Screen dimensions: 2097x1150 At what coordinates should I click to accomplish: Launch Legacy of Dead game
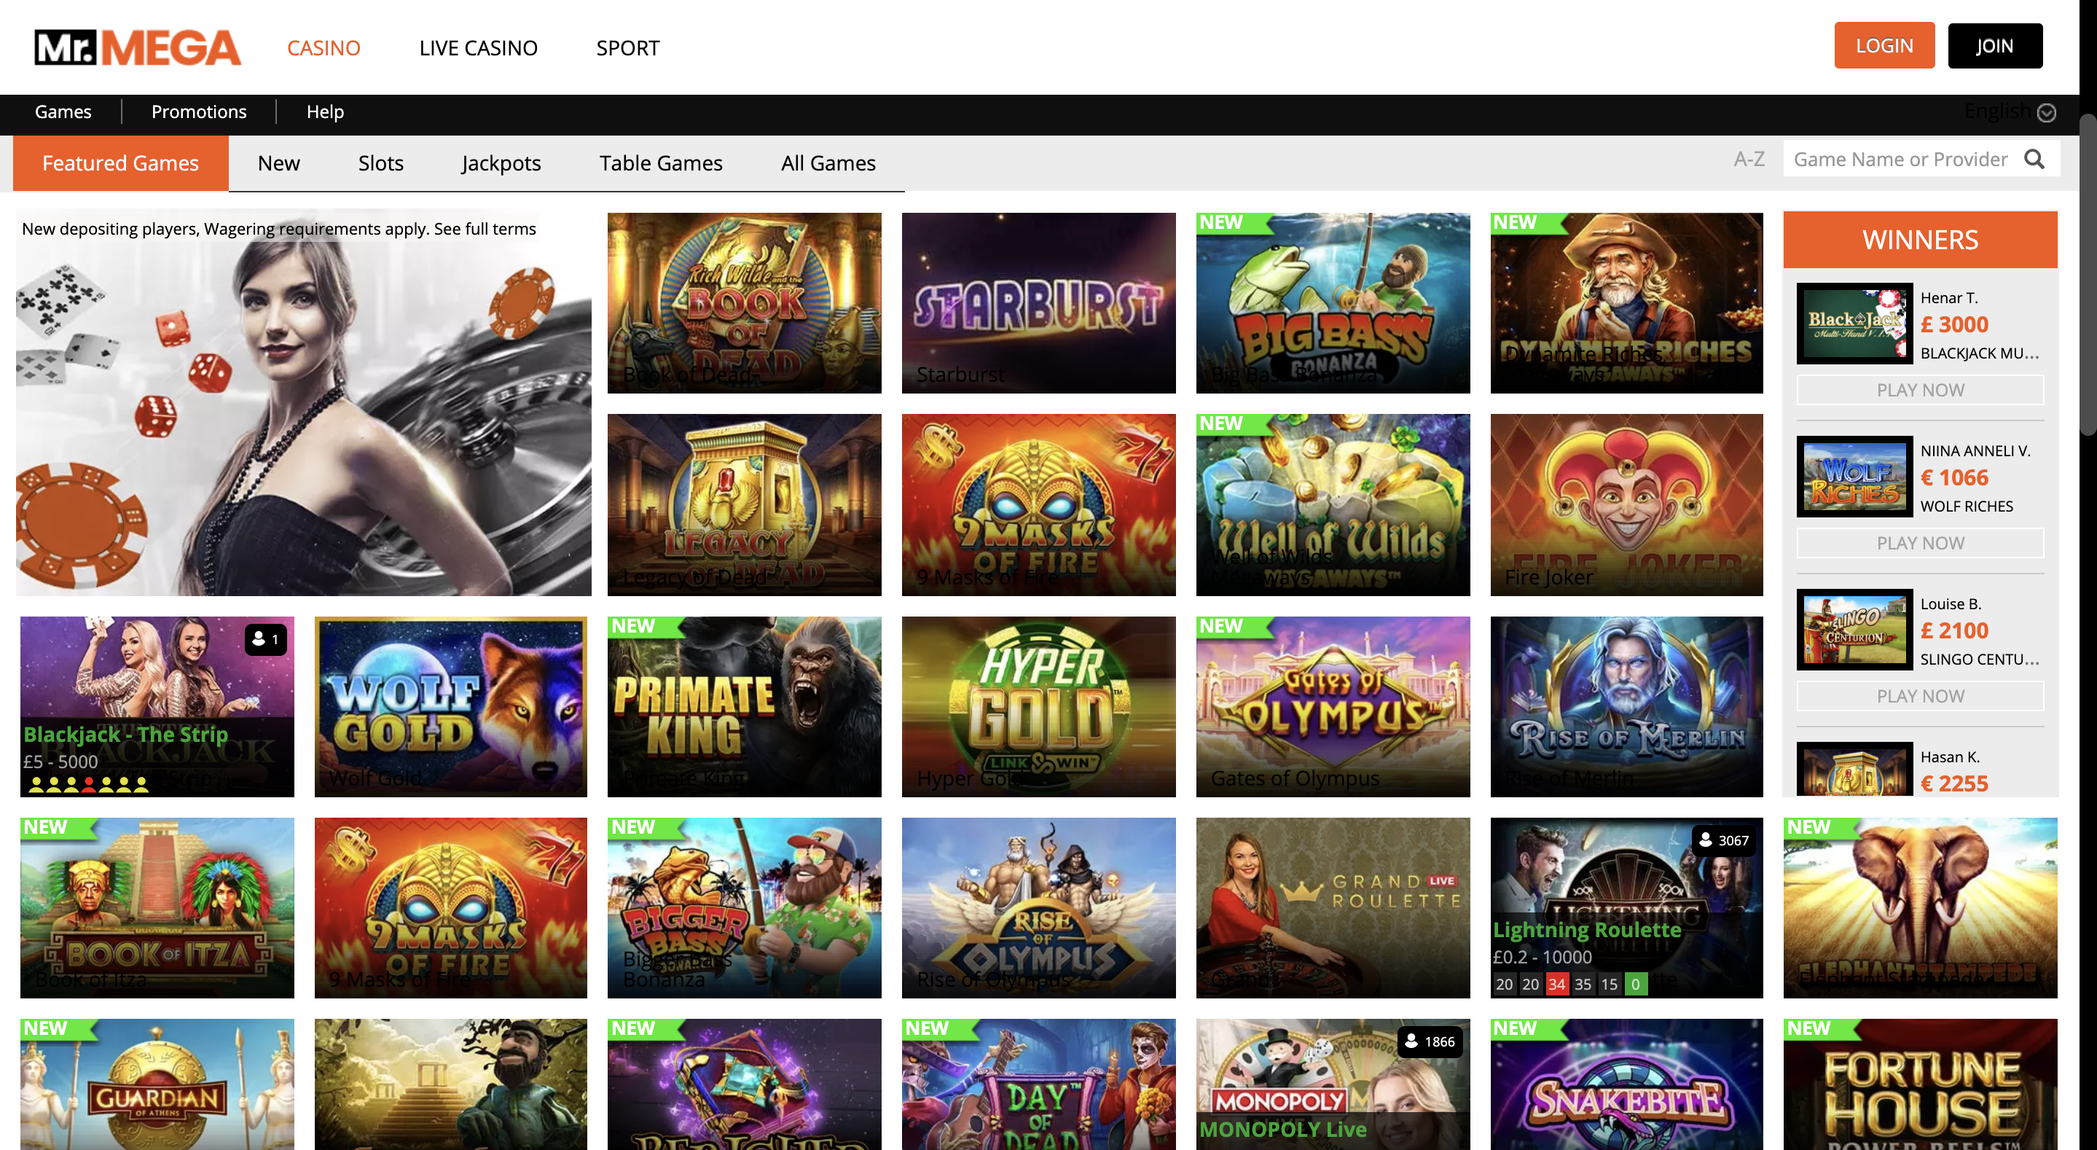(x=744, y=504)
